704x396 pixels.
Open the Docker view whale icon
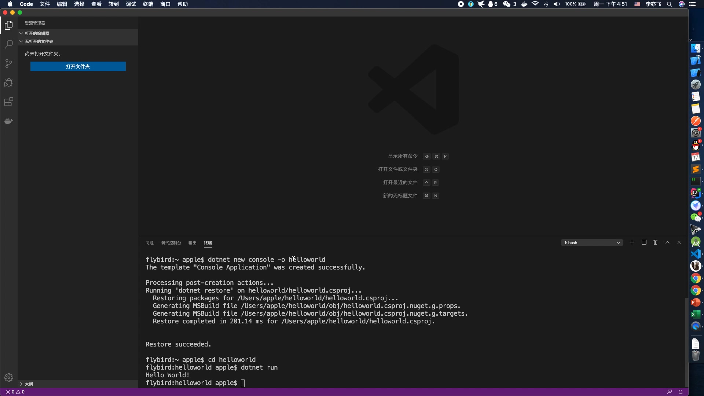pyautogui.click(x=9, y=121)
